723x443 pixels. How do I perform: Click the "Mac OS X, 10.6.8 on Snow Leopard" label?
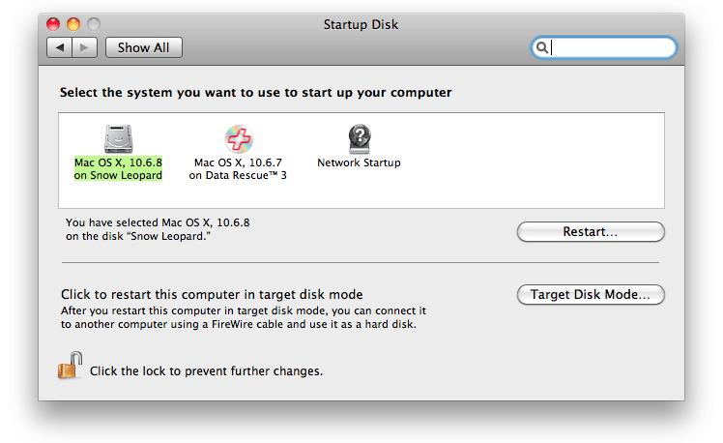click(x=118, y=169)
